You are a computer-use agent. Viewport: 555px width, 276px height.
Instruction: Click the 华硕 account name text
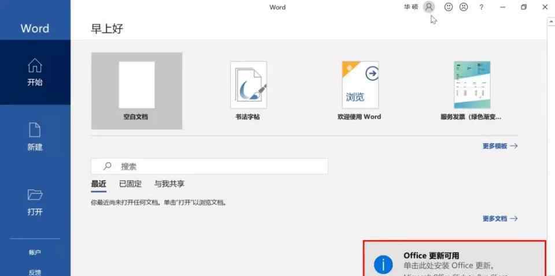pos(411,7)
